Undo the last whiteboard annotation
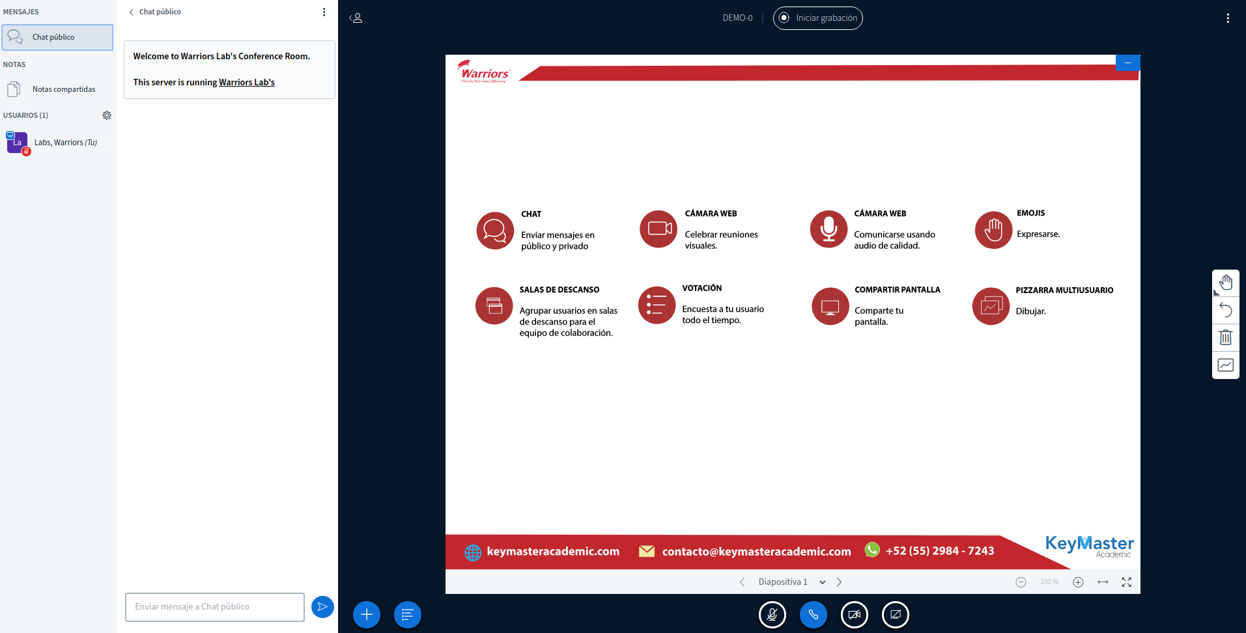 click(1225, 310)
